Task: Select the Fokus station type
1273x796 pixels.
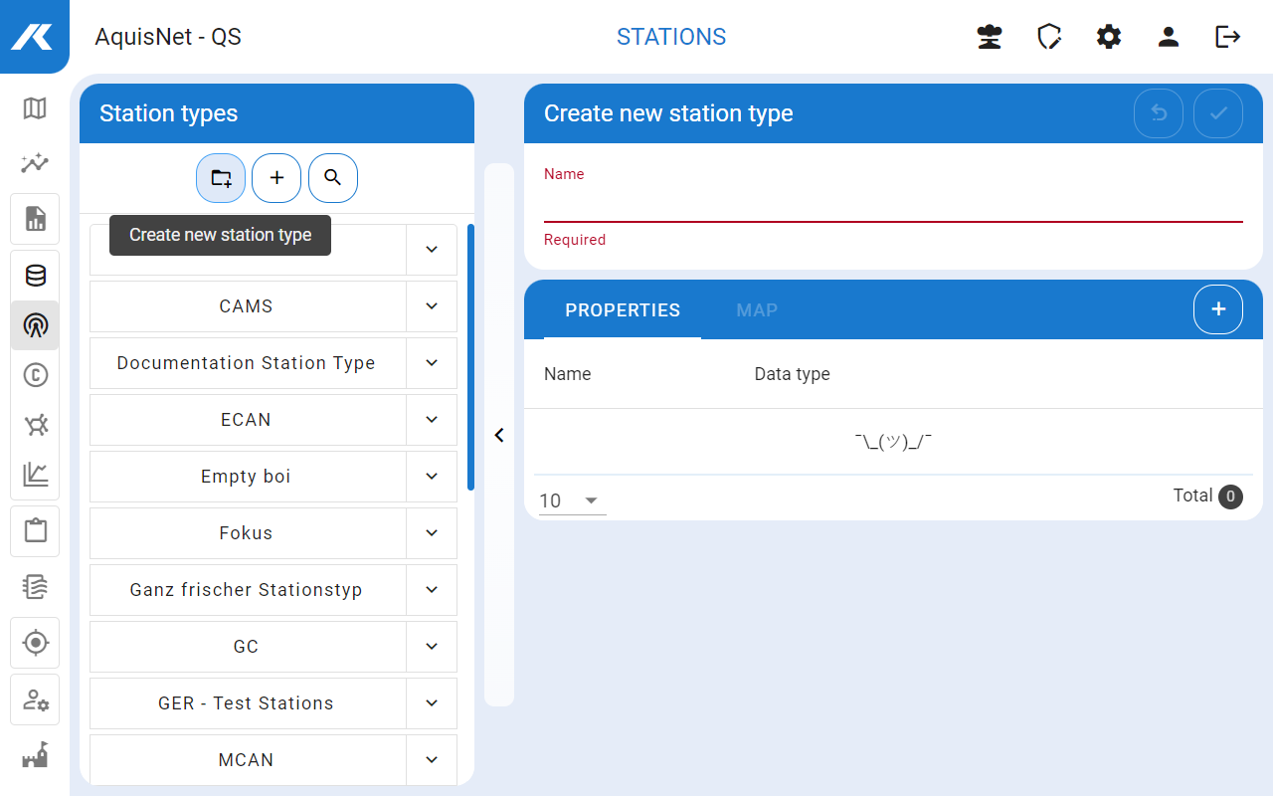Action: (247, 533)
